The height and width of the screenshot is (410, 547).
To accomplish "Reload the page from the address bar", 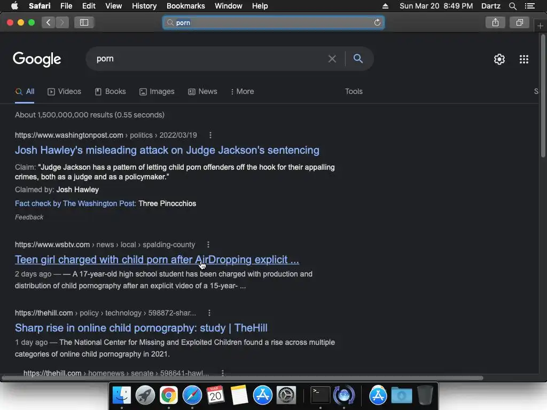I will pyautogui.click(x=377, y=22).
